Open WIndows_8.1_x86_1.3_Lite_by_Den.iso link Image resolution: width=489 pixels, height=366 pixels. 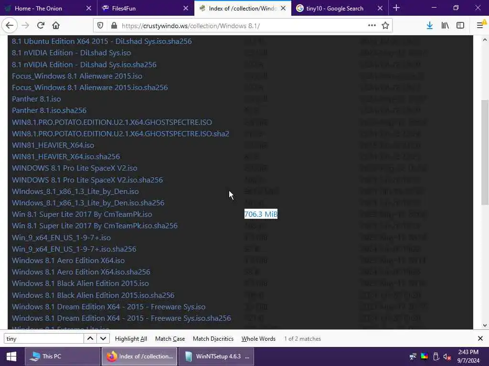[75, 192]
